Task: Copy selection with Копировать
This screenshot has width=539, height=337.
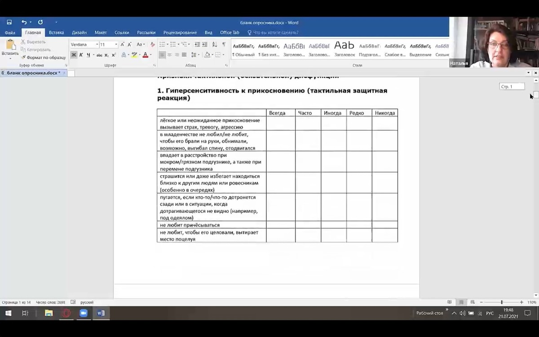Action: 35,49
